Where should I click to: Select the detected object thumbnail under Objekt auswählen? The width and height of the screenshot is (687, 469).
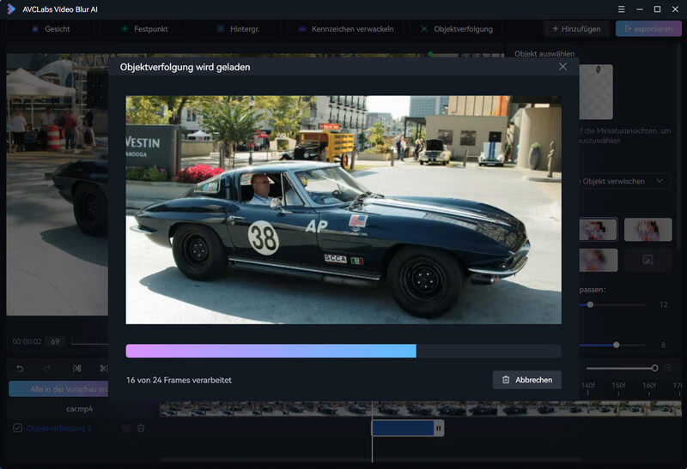(596, 92)
